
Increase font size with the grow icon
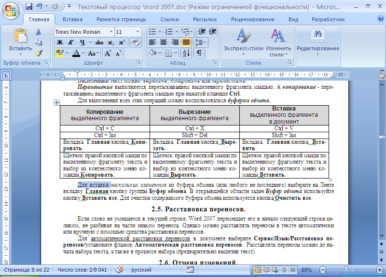(x=108, y=53)
